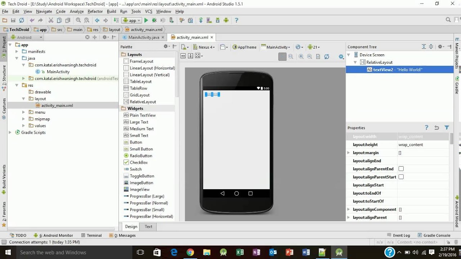Image resolution: width=461 pixels, height=259 pixels.
Task: Open the Build menu
Action: click(x=112, y=12)
